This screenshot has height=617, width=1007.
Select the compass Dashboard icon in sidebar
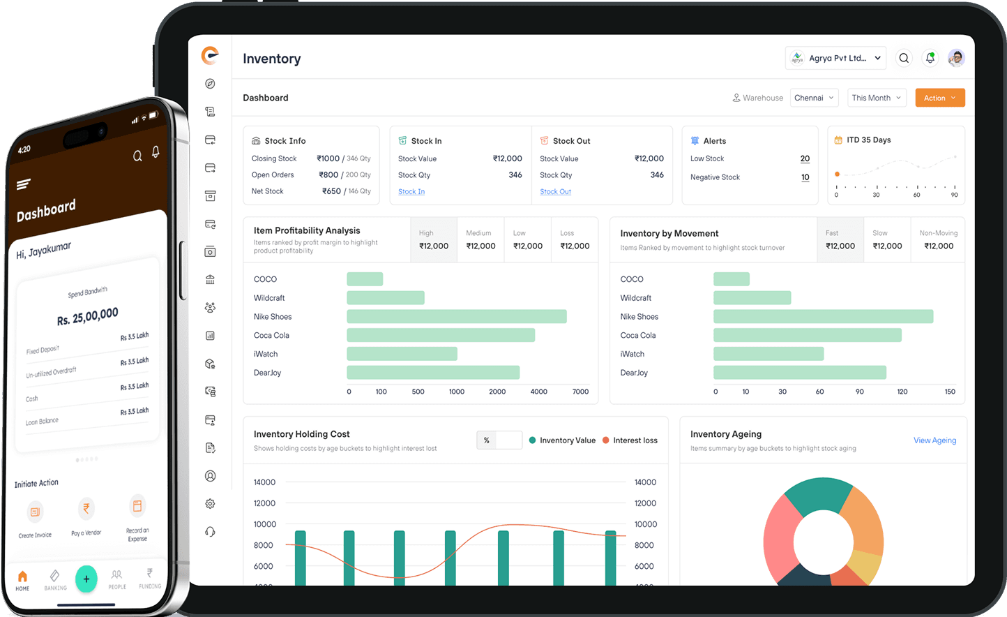[210, 83]
